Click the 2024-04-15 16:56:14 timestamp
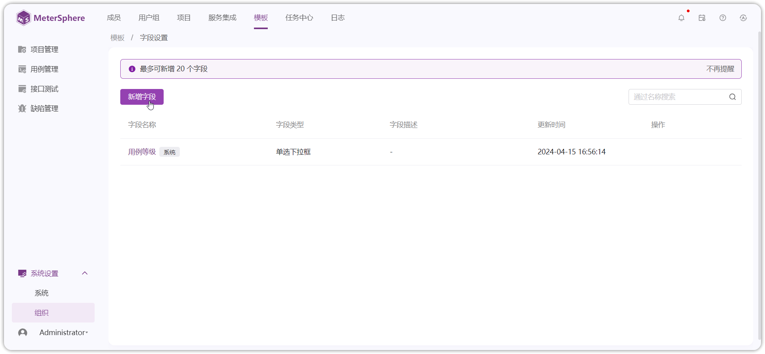Image resolution: width=765 pixels, height=354 pixels. 571,152
